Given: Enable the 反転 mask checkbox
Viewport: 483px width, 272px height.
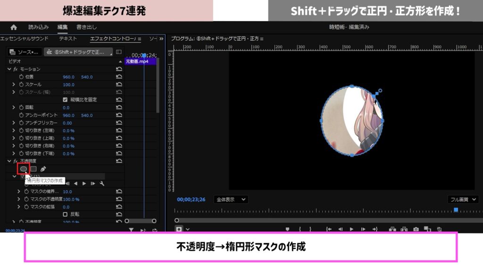Looking at the screenshot, I should [x=65, y=214].
